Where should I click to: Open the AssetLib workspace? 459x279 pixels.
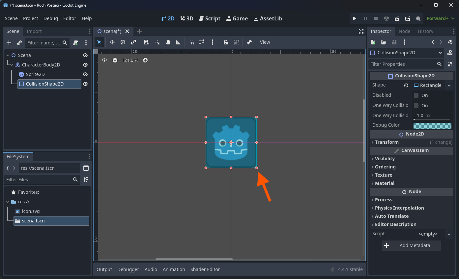click(x=268, y=18)
